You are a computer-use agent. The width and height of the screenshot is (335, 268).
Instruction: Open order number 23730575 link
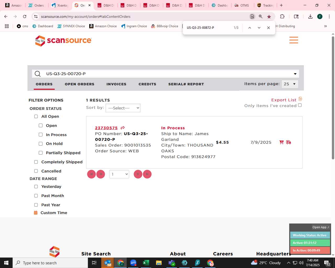coord(106,128)
